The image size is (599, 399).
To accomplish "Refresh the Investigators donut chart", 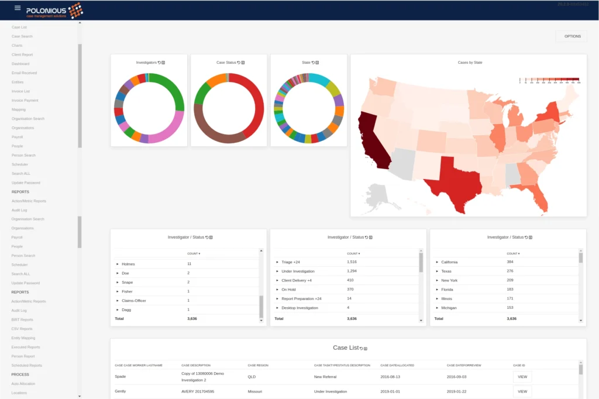I will tap(159, 63).
